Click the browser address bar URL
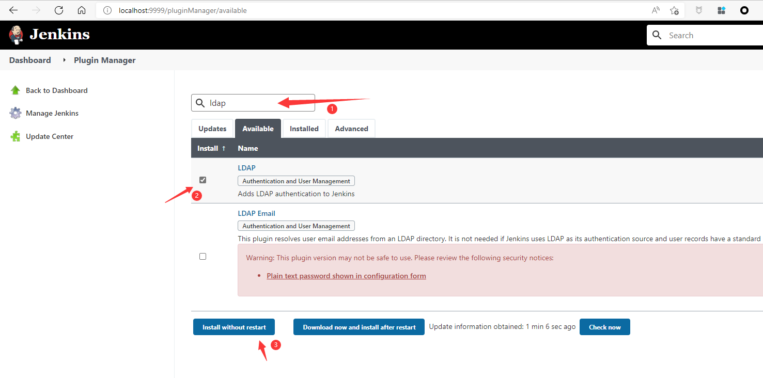763x378 pixels. click(183, 10)
